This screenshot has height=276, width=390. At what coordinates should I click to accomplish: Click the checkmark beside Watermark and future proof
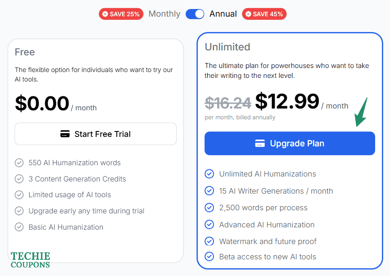(x=209, y=241)
